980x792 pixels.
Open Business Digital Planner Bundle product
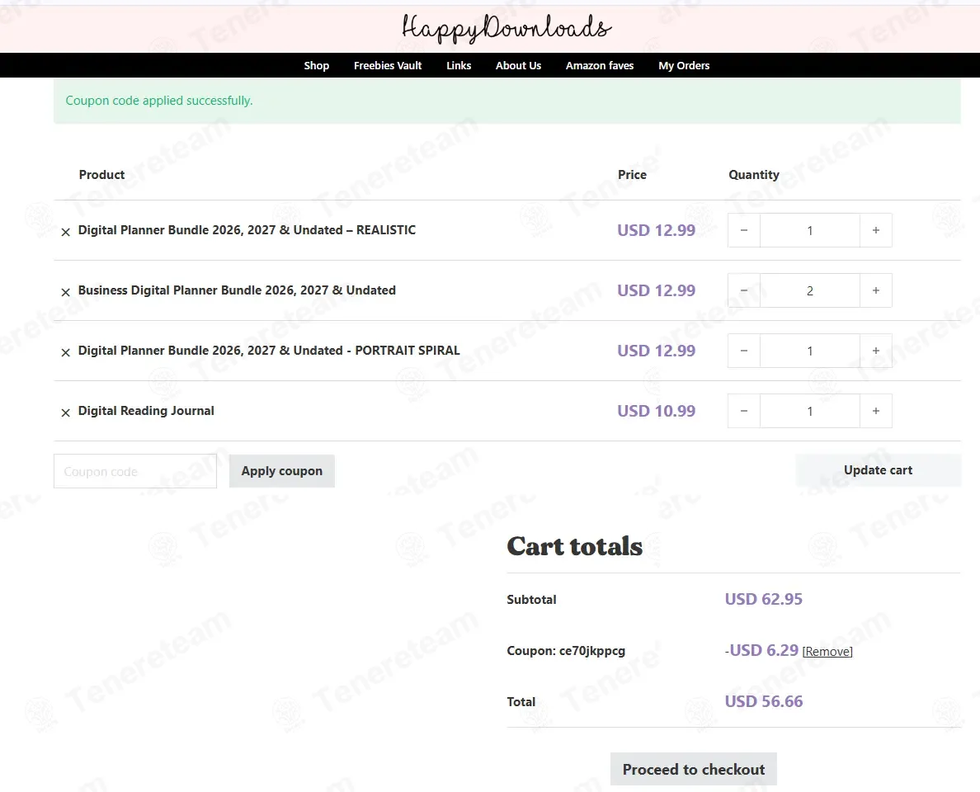[x=237, y=290]
